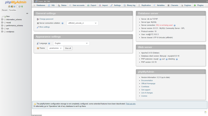This screenshot has height=116, width=208.
Task: Open the Language dropdown showing English
Action: pos(71,43)
